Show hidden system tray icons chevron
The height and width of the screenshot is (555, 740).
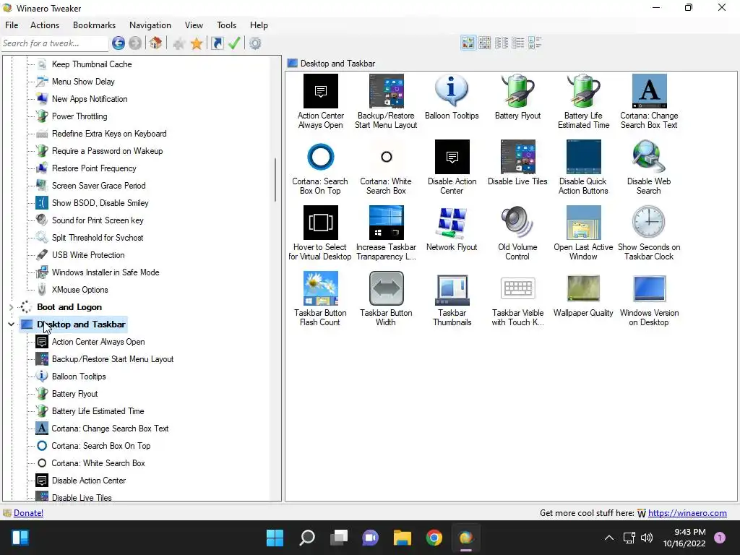point(609,538)
